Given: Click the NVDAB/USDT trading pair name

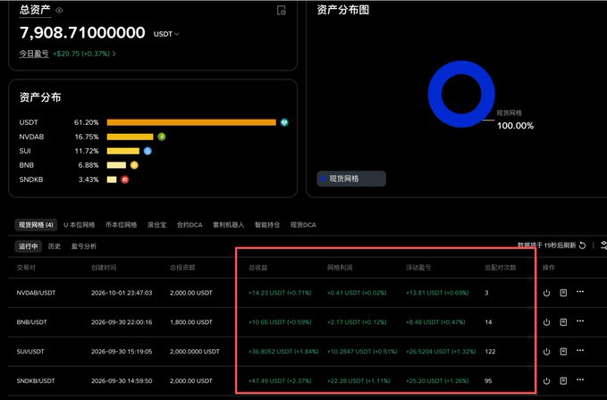Looking at the screenshot, I should (x=36, y=293).
